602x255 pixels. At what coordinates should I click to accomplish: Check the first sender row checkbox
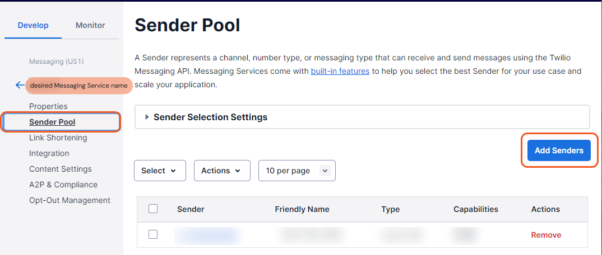pyautogui.click(x=153, y=235)
